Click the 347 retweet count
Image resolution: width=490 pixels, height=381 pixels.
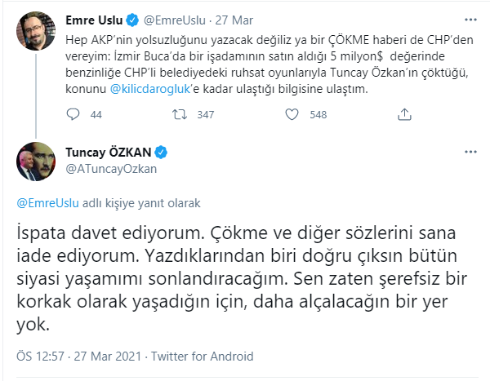(x=206, y=115)
